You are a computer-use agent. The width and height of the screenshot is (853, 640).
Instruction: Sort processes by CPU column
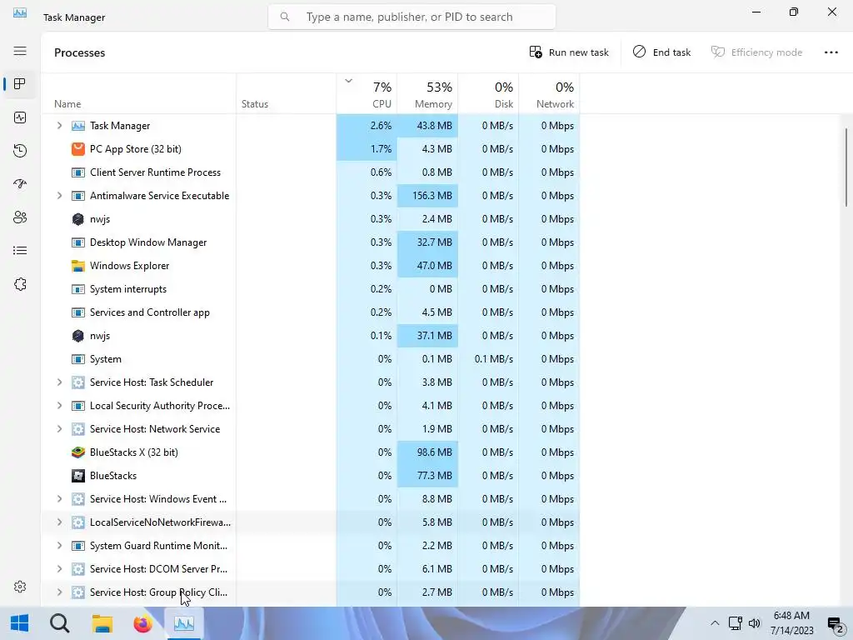click(x=367, y=93)
